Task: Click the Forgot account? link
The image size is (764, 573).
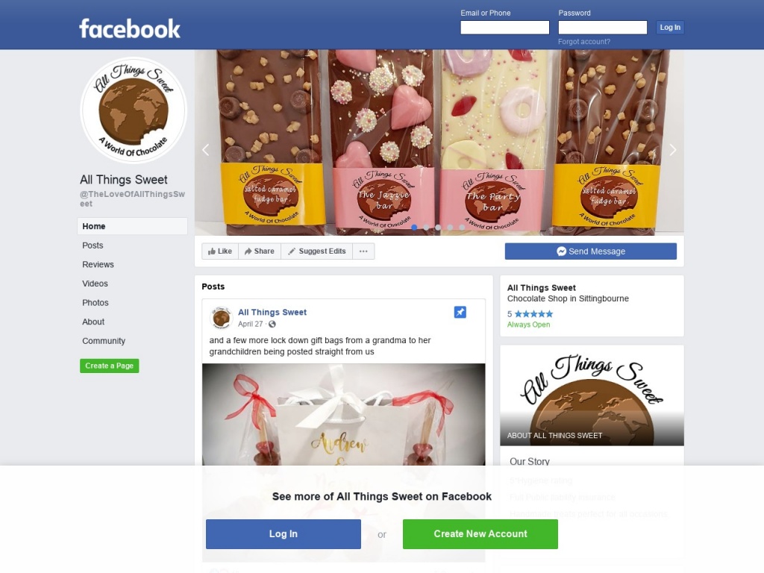Action: (x=583, y=42)
